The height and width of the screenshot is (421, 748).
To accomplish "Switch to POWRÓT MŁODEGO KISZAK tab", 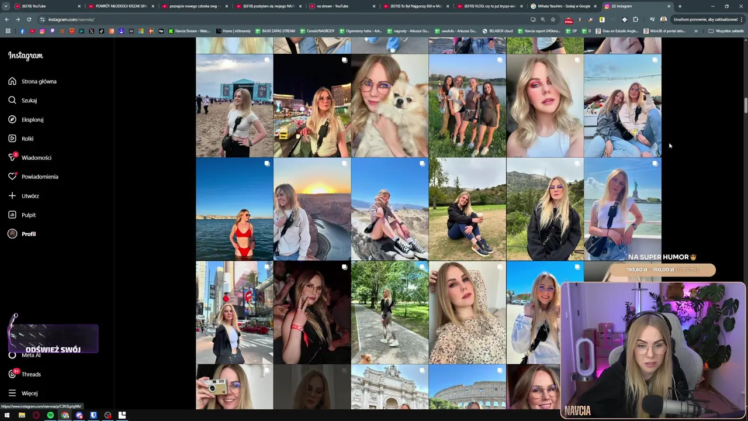I will click(x=120, y=6).
